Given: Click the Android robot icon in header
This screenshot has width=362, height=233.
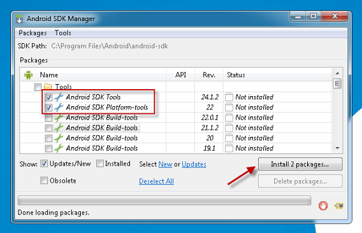Looking at the screenshot, I should pos(29,74).
